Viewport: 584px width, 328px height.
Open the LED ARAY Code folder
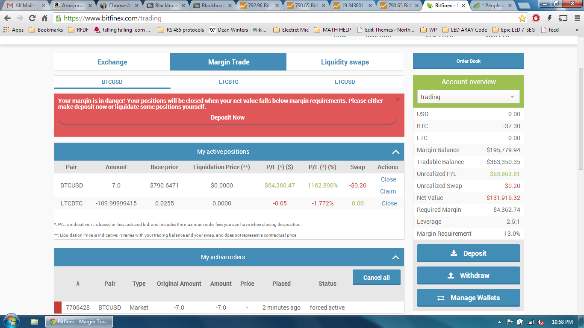tap(465, 30)
